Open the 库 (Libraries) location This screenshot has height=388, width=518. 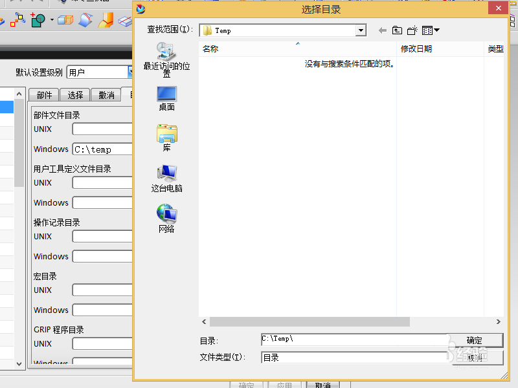coord(166,135)
